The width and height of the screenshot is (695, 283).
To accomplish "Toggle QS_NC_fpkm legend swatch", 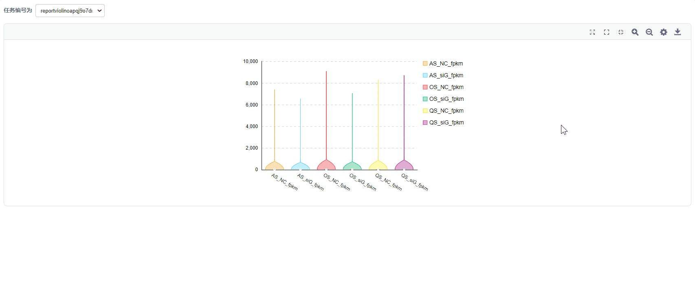I will point(425,111).
